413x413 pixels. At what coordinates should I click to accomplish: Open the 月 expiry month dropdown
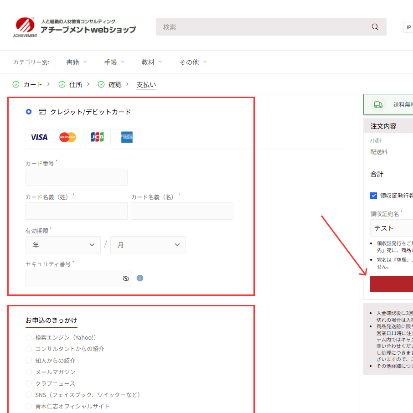[148, 245]
